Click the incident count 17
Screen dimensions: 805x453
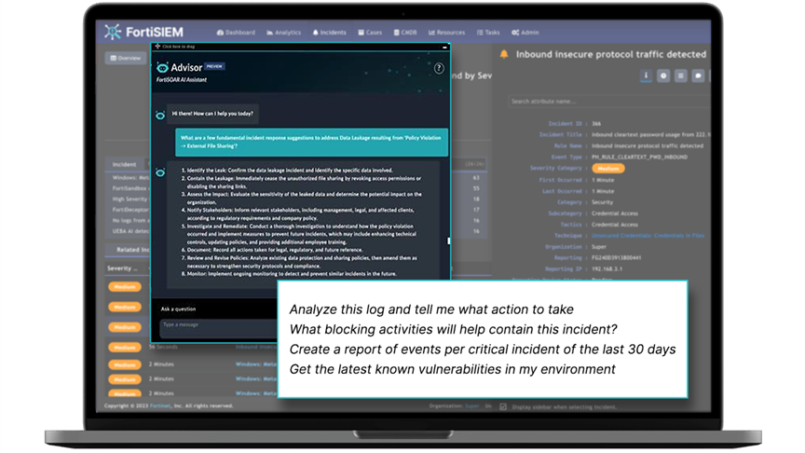[x=476, y=210]
